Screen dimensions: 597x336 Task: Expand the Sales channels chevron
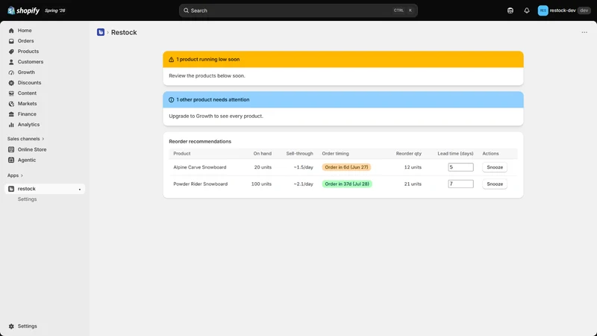tap(43, 139)
